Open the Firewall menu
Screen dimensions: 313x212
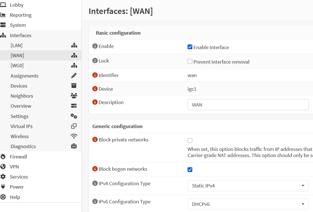pyautogui.click(x=18, y=157)
